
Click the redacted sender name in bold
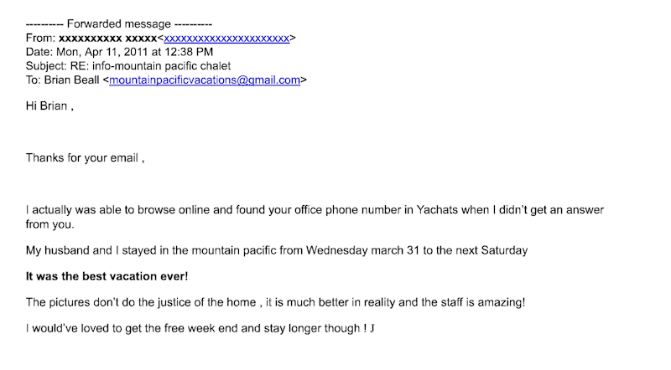pos(107,39)
